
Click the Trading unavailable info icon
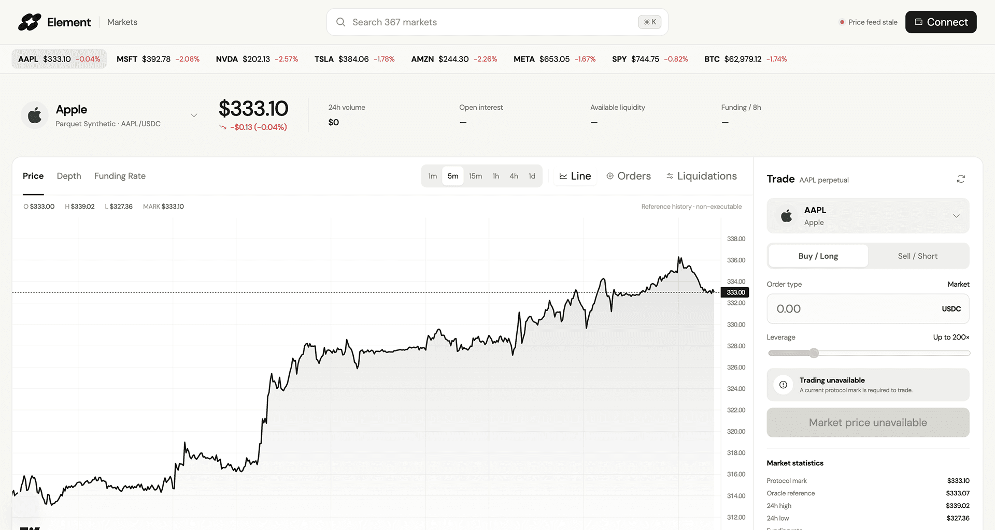point(783,385)
